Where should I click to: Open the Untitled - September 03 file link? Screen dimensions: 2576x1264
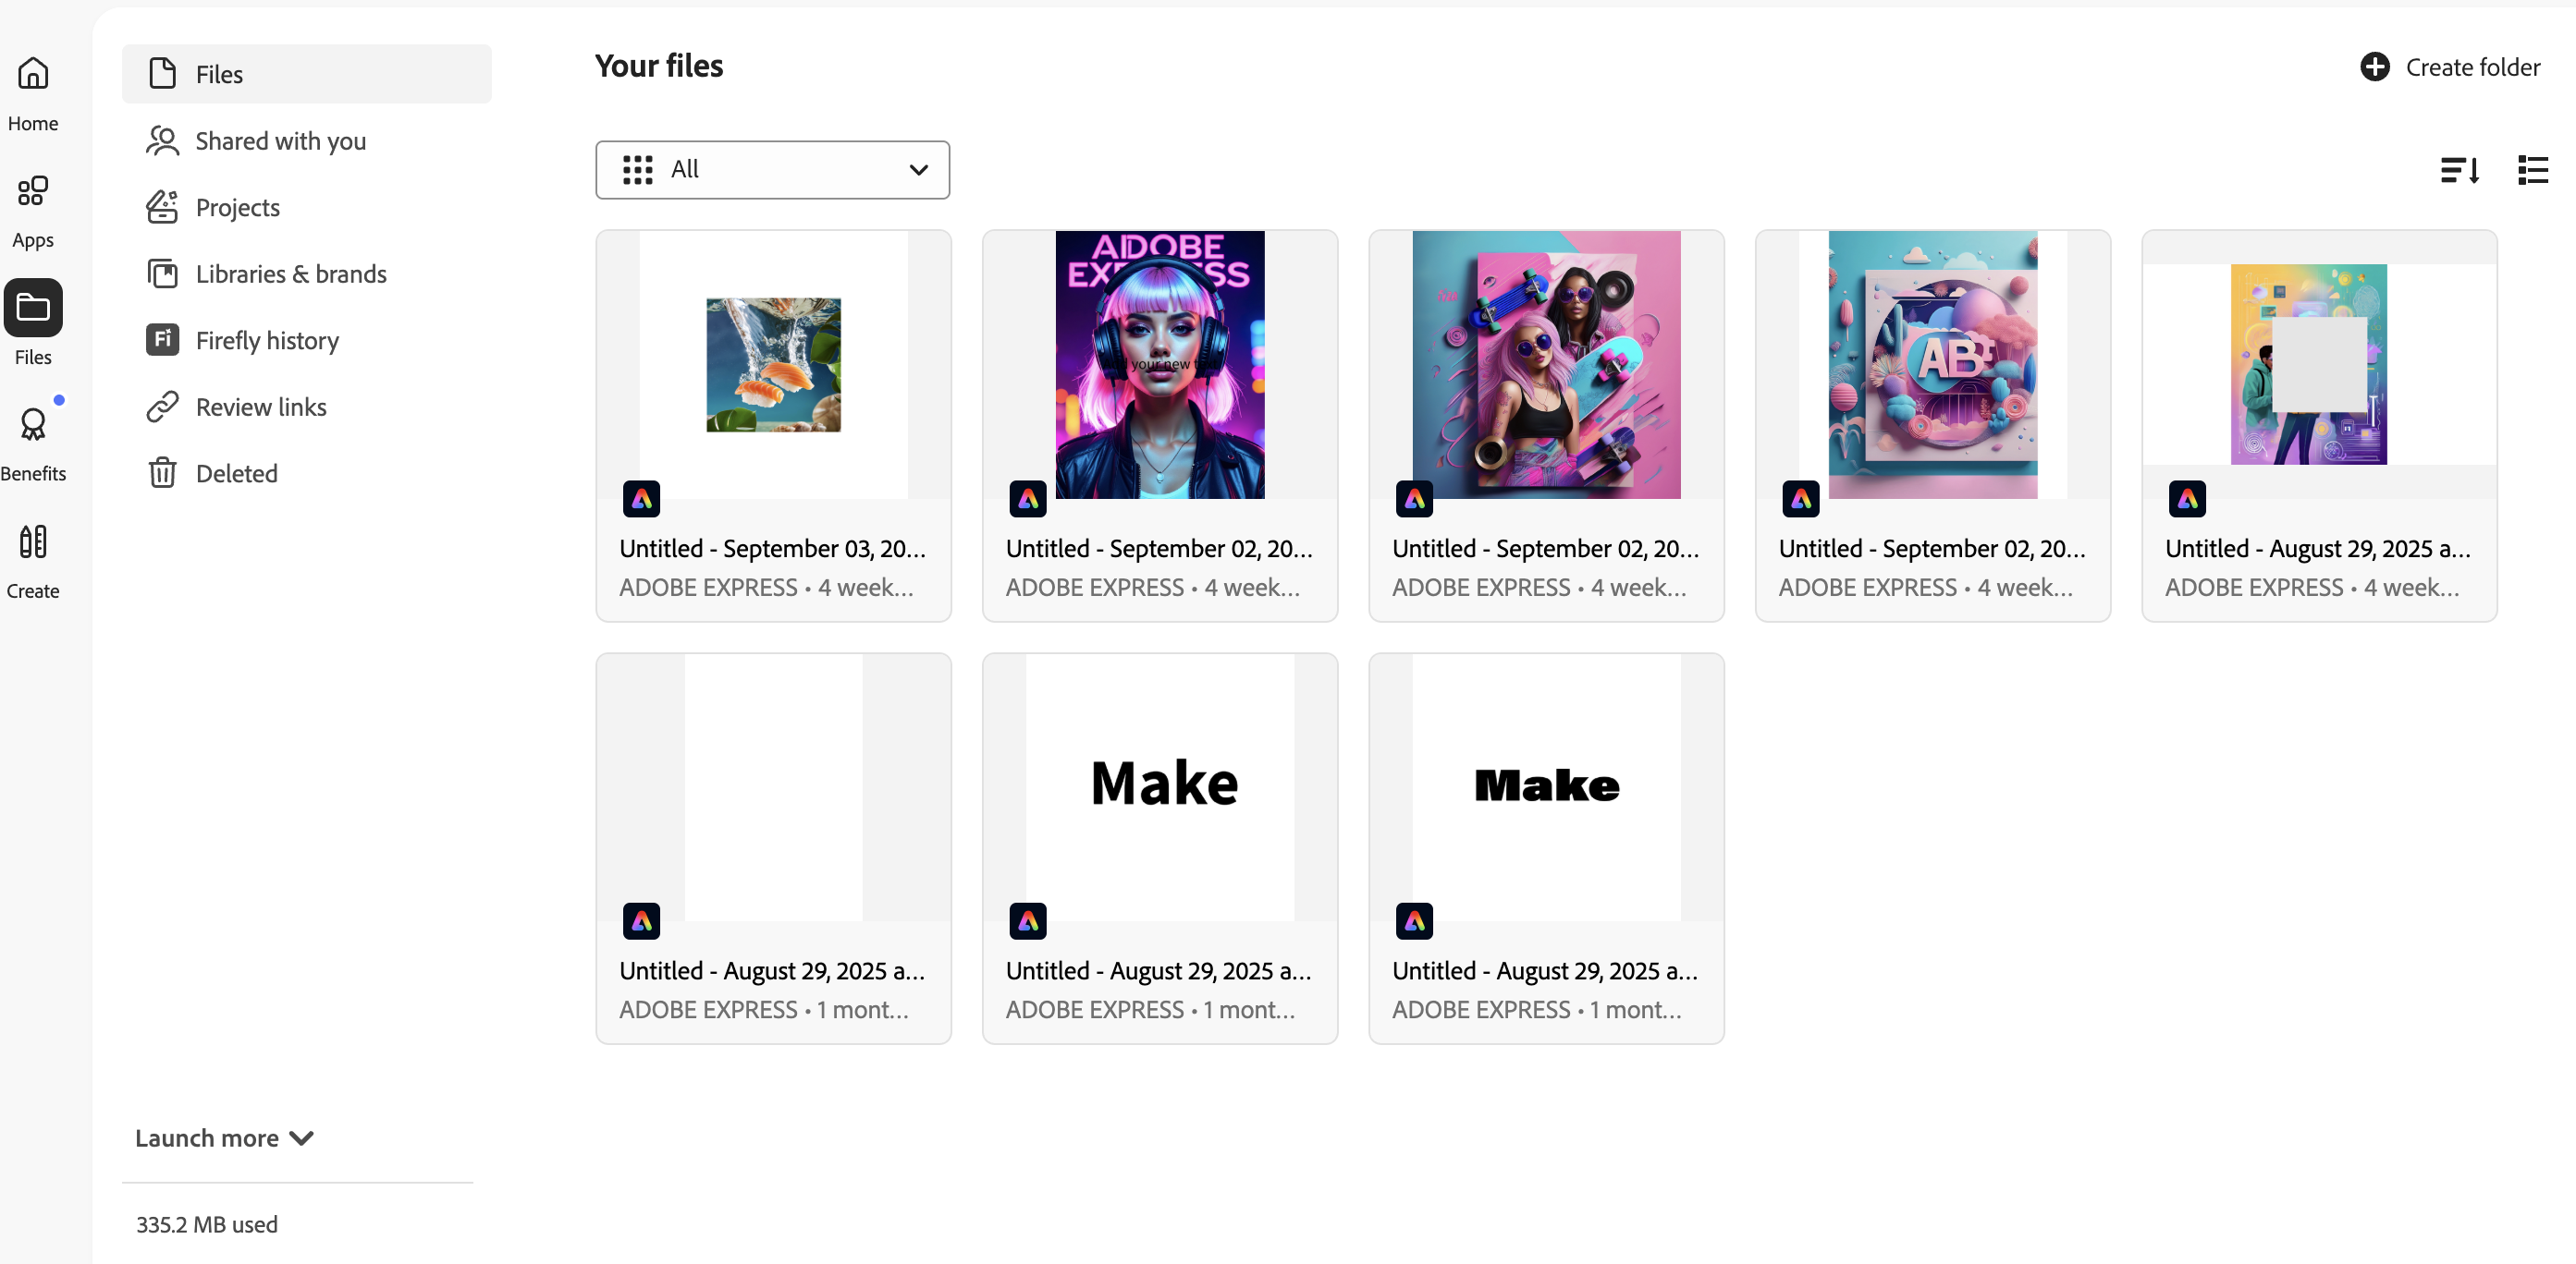772,549
